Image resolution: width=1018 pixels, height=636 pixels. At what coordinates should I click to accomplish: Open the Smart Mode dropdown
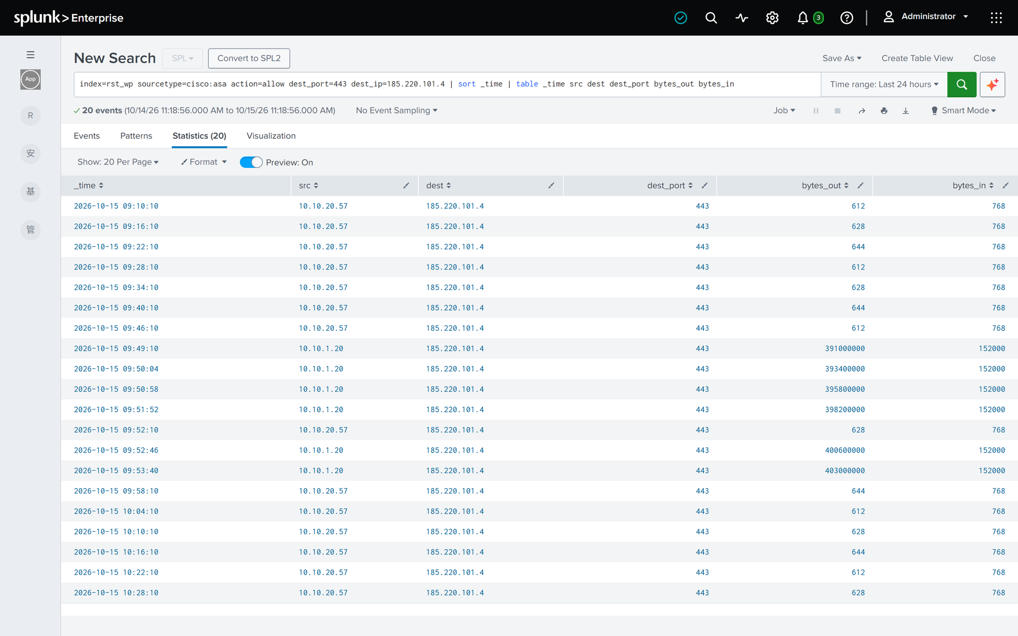click(x=963, y=110)
